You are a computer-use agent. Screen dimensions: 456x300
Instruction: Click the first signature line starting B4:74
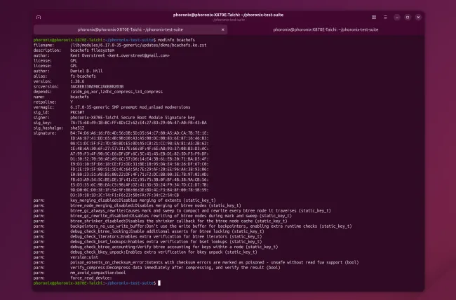tap(140, 133)
